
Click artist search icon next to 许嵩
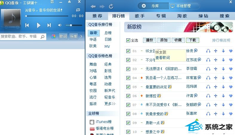(x=196, y=95)
